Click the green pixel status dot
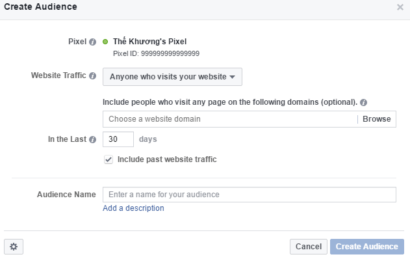This screenshot has width=410, height=261. (106, 42)
